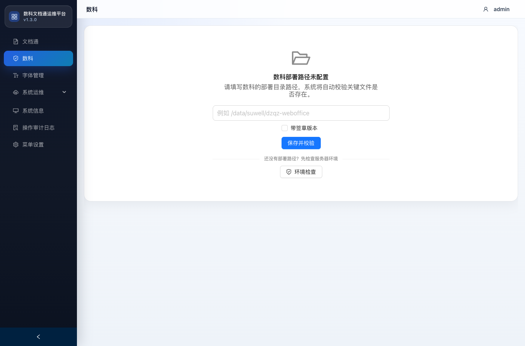Click the 数科部署路径未配置 heading
Viewport: 525px width, 346px height.
[301, 77]
